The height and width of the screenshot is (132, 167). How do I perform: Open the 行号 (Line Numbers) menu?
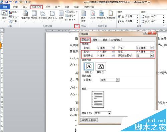(70, 16)
